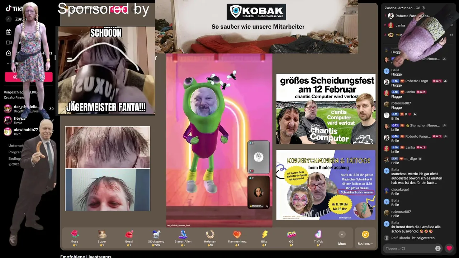Viewport: 459px width, 258px height.
Task: Expand More gifts
Action: 342,238
